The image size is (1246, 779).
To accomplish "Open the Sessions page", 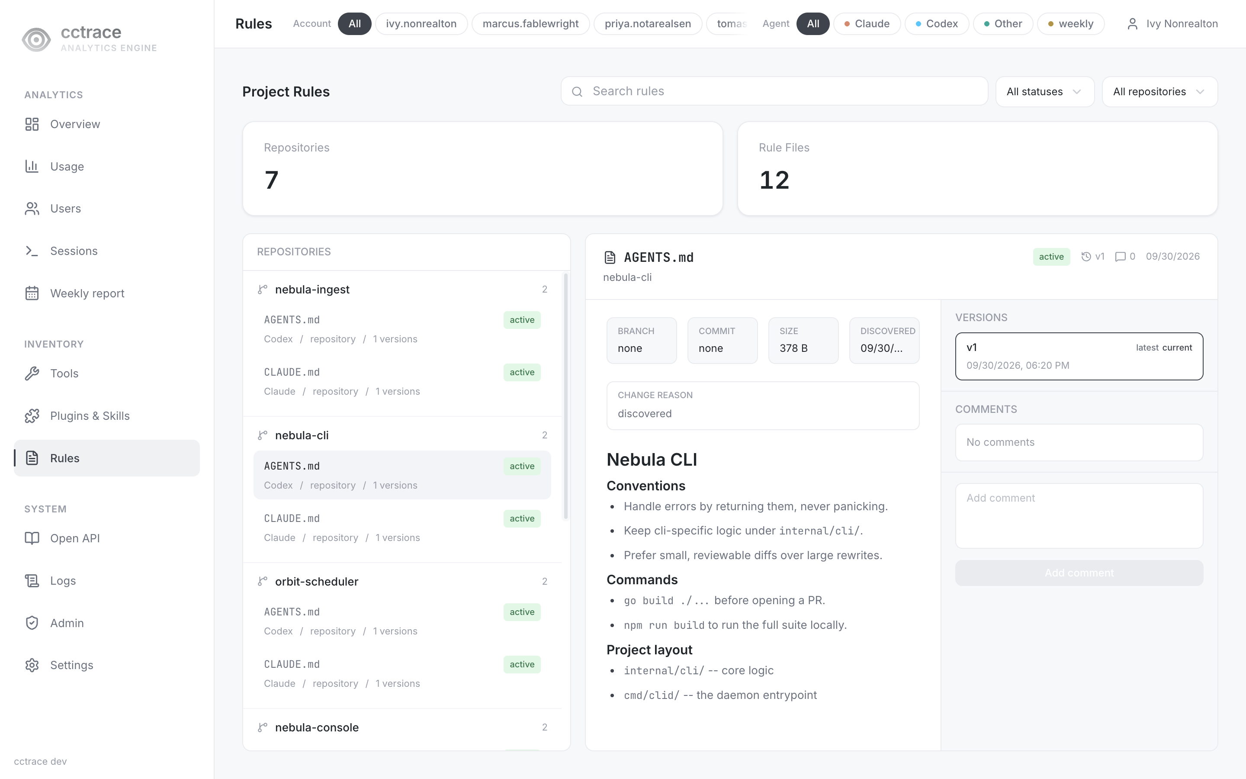I will [106, 251].
